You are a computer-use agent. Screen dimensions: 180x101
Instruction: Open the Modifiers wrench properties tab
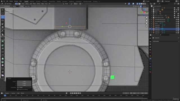pyautogui.click(x=150, y=59)
